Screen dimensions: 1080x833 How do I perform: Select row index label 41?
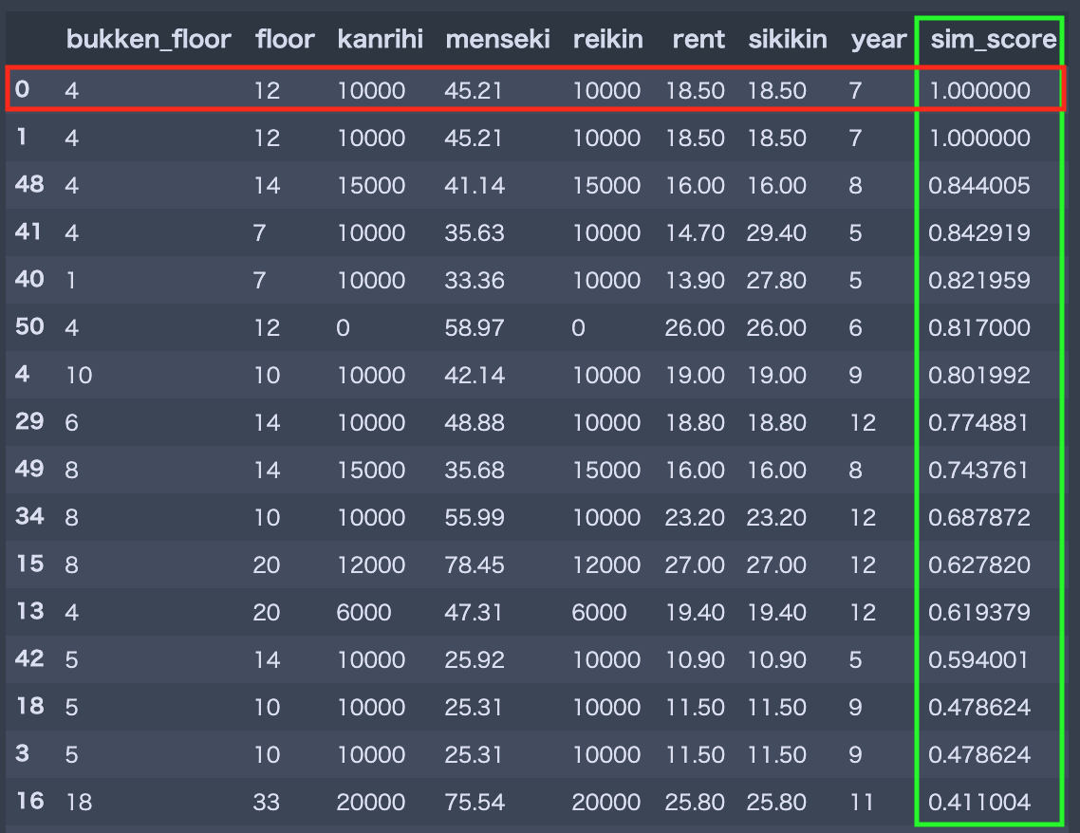click(28, 231)
